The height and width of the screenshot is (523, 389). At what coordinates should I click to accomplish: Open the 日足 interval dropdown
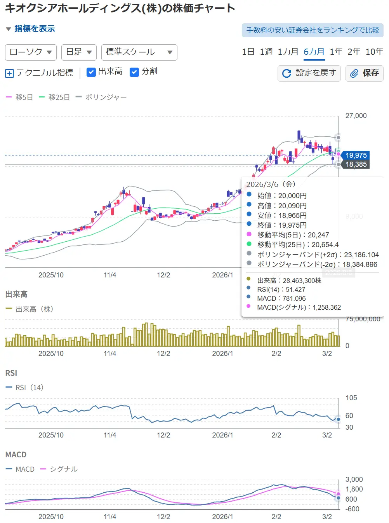click(x=79, y=52)
